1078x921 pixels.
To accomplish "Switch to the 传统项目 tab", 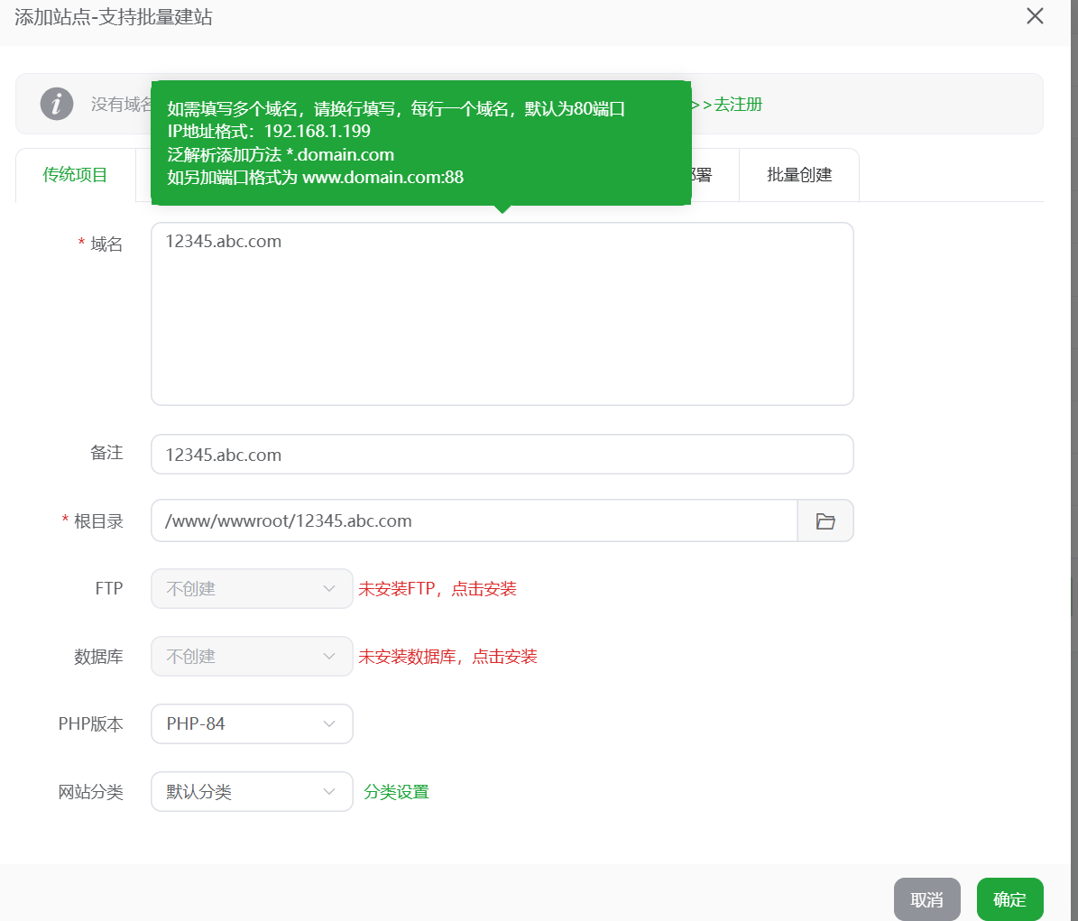I will tap(75, 175).
